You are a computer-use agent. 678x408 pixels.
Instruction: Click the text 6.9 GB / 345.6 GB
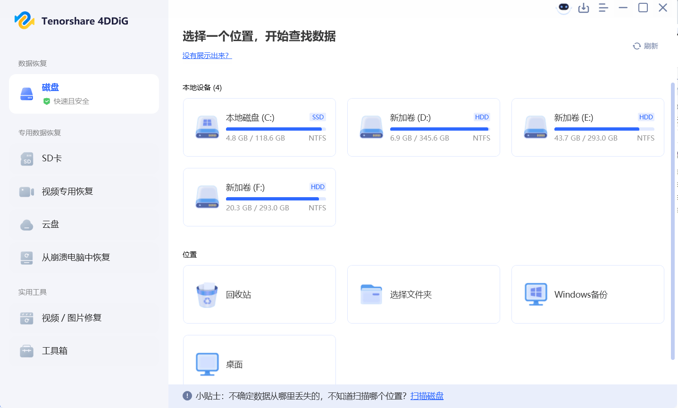(x=419, y=138)
